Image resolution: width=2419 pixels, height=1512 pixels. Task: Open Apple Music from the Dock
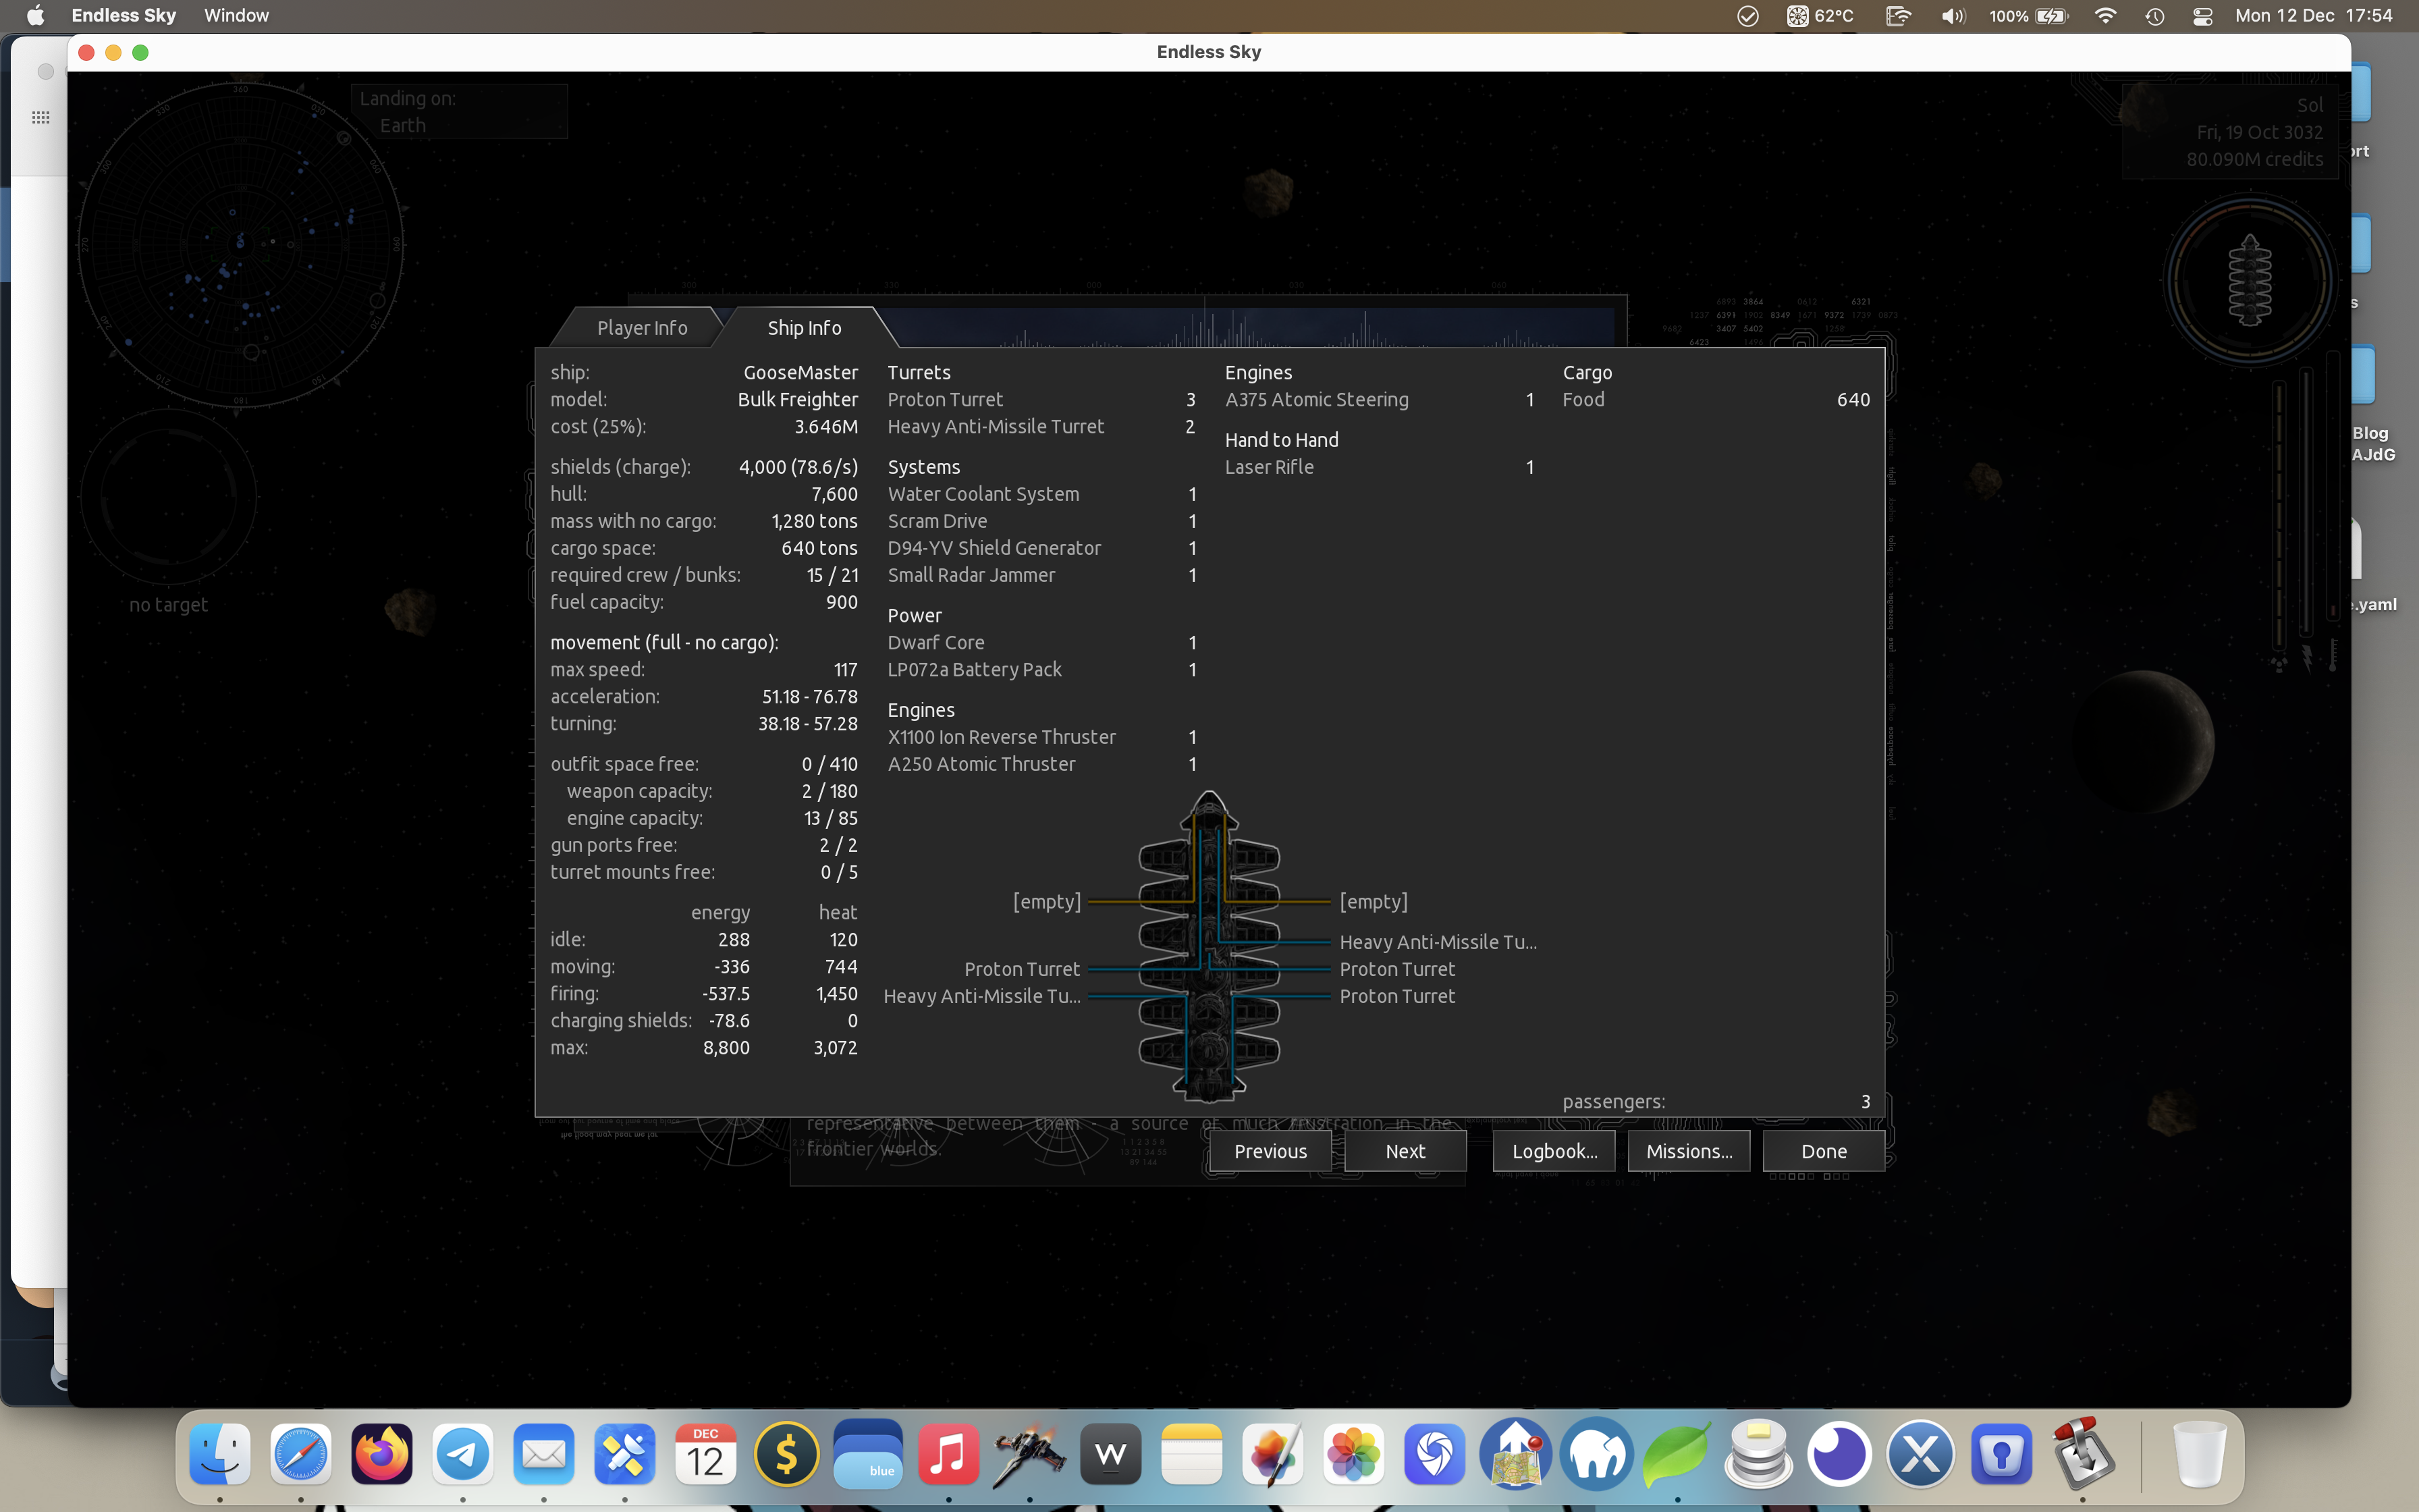point(948,1455)
